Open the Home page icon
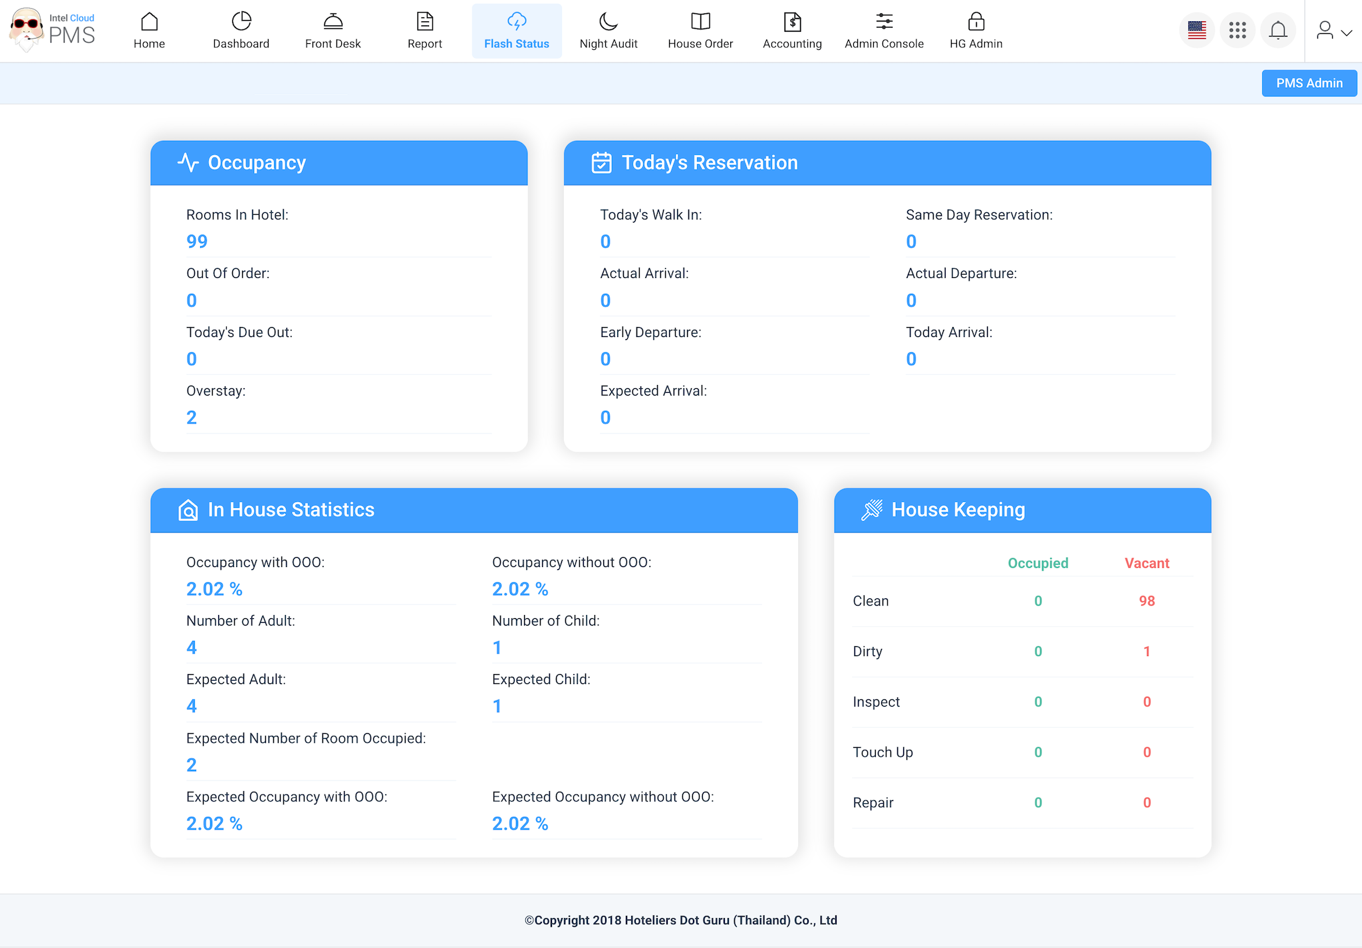 tap(149, 22)
